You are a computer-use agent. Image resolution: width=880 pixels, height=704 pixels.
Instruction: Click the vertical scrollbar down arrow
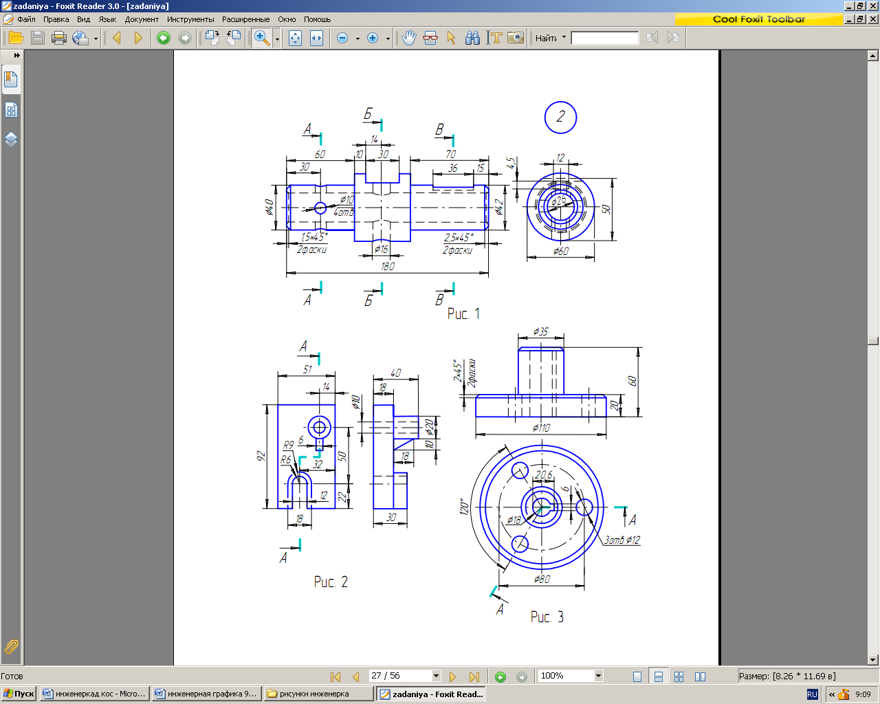(x=874, y=659)
